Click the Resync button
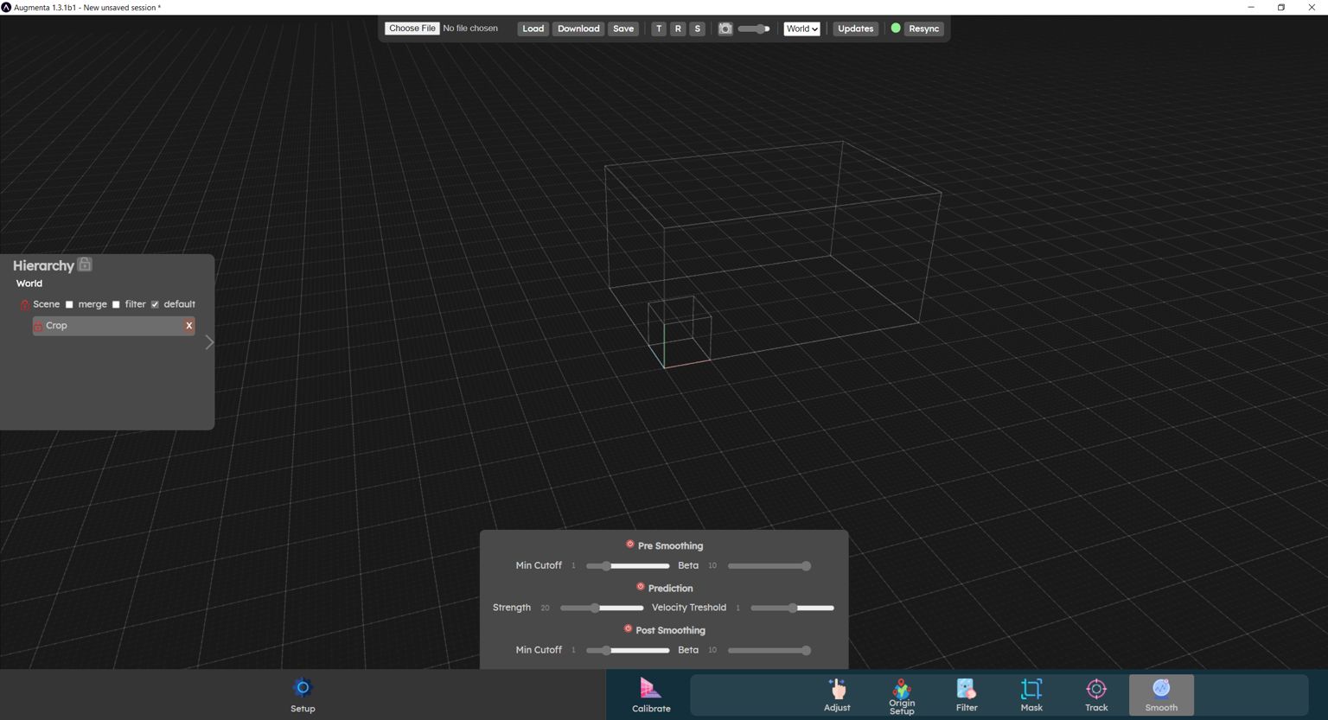The height and width of the screenshot is (720, 1328). [923, 29]
